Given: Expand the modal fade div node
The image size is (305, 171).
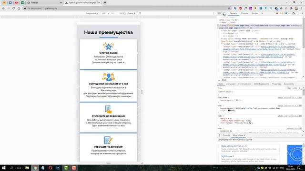Looking at the screenshot, I should pyautogui.click(x=222, y=39).
